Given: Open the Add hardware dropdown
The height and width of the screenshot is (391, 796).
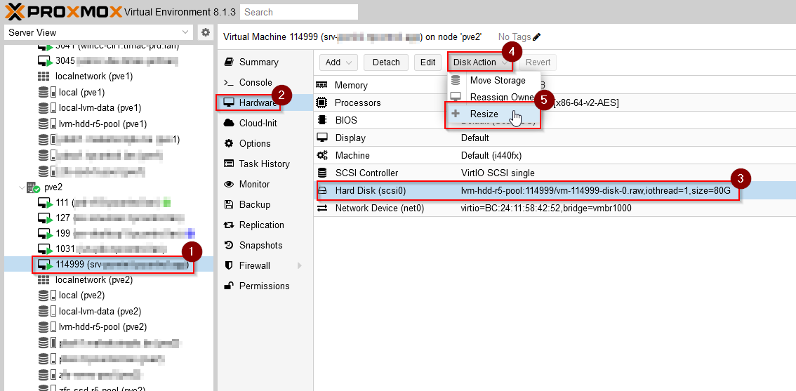Looking at the screenshot, I should point(339,62).
